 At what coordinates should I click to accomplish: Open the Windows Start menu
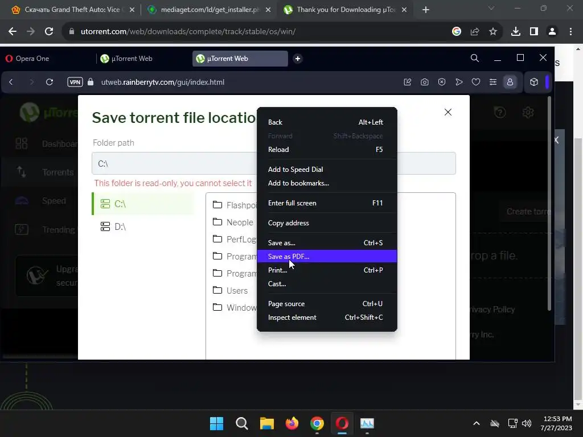[216, 423]
